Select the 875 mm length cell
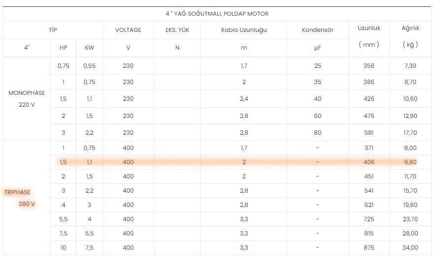 click(x=369, y=248)
